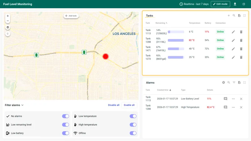251x141 pixels.
Task: Download the dashboard via the export icon
Action: pyautogui.click(x=235, y=4)
